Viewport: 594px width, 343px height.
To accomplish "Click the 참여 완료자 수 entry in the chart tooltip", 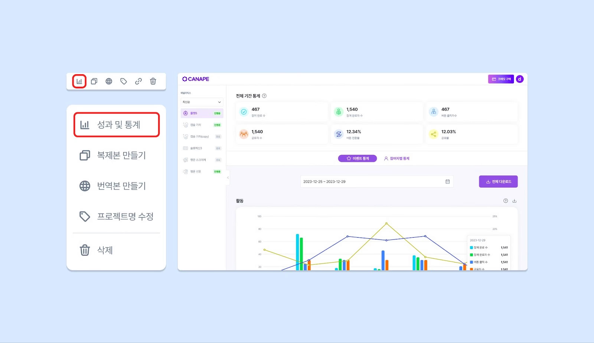I will (x=489, y=255).
